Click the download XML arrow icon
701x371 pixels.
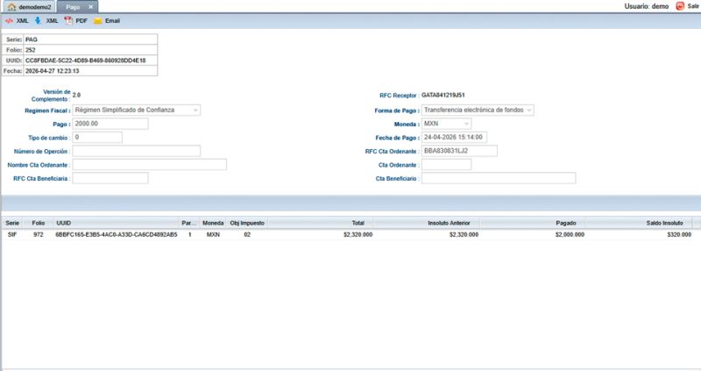coord(38,19)
